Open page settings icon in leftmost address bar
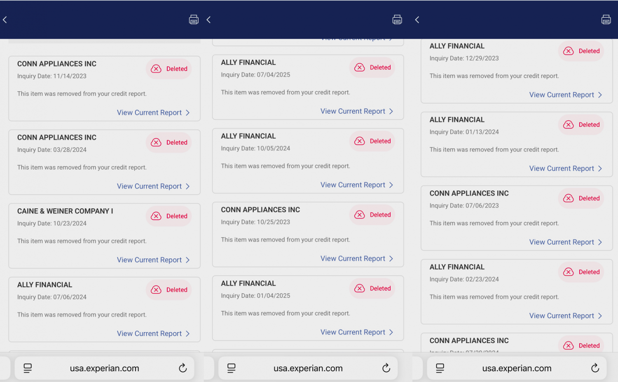 pos(28,368)
